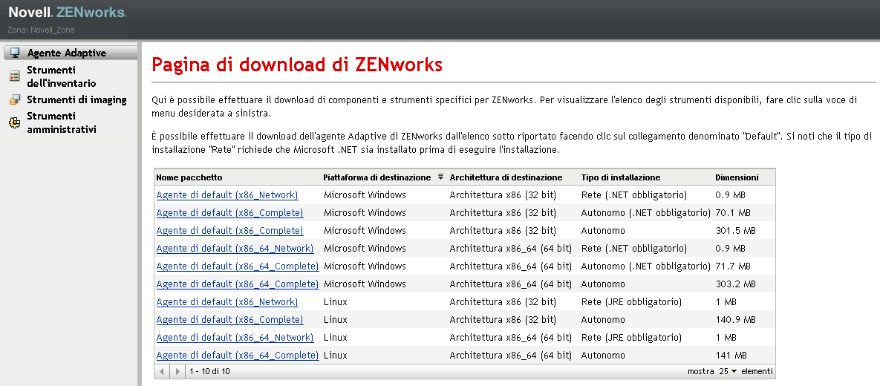Go to previous page arrow in table footer

tap(162, 371)
